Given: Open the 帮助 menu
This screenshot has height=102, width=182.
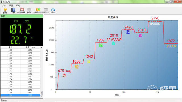Looking at the screenshot, I should (x=18, y=6).
